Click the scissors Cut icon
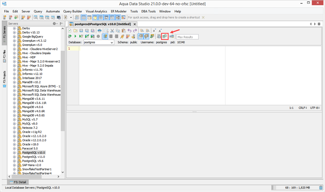325x192 pixels. [112, 31]
